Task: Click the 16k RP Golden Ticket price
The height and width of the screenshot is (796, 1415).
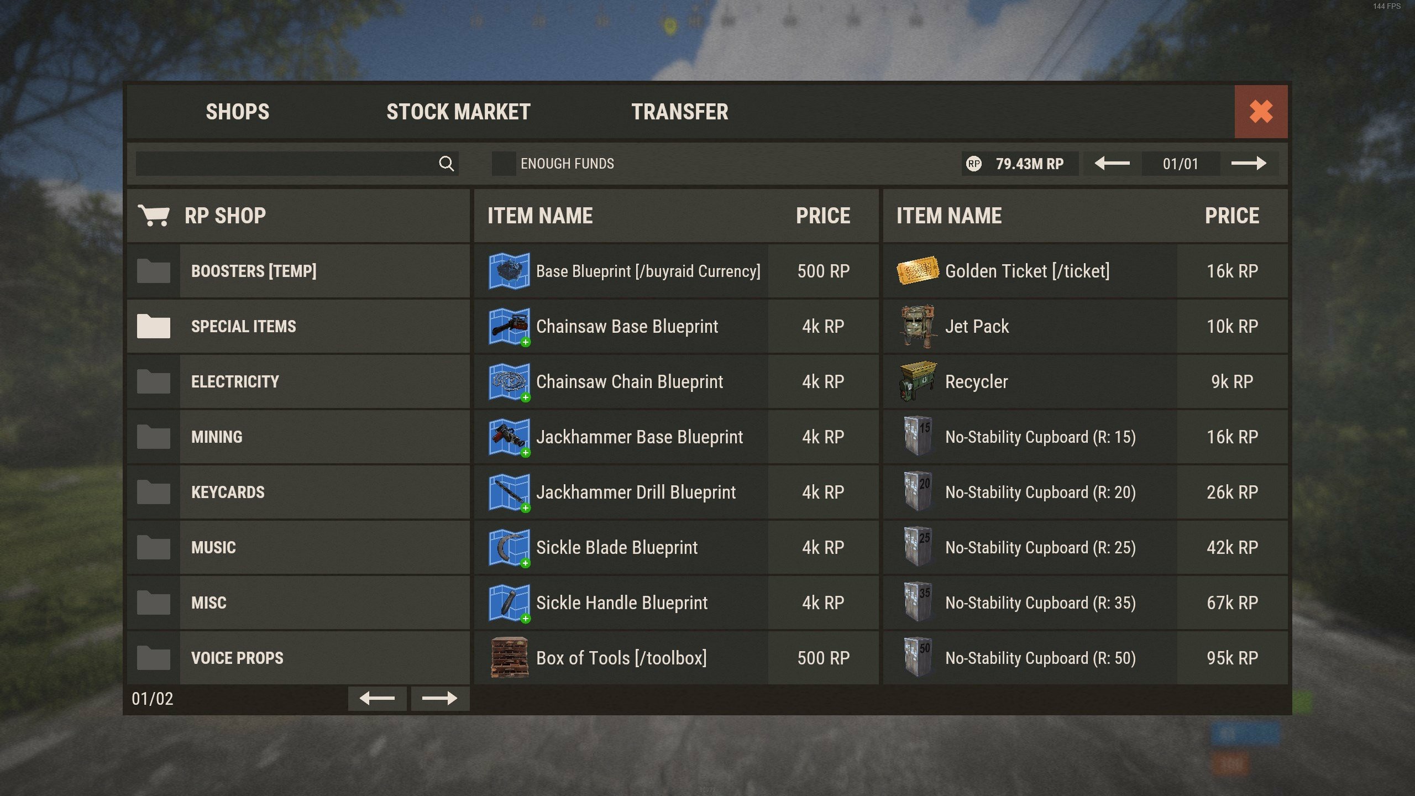Action: click(x=1232, y=271)
